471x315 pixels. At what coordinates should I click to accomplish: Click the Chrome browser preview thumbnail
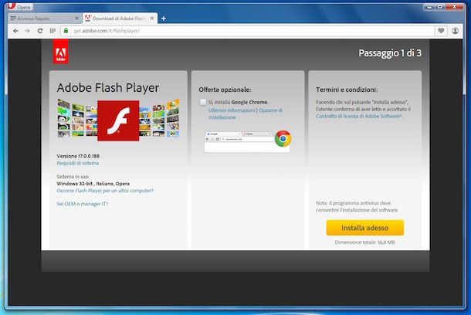(x=247, y=142)
